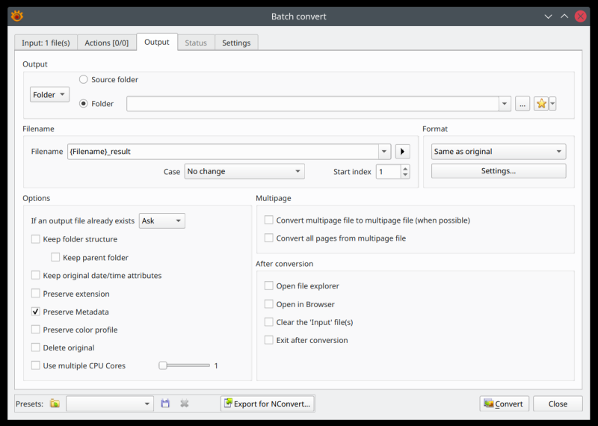Image resolution: width=598 pixels, height=426 pixels.
Task: Select the Source folder radio button
Action: (84, 80)
